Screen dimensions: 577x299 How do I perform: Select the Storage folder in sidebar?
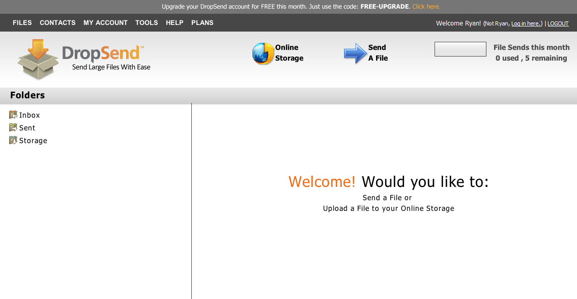(33, 141)
